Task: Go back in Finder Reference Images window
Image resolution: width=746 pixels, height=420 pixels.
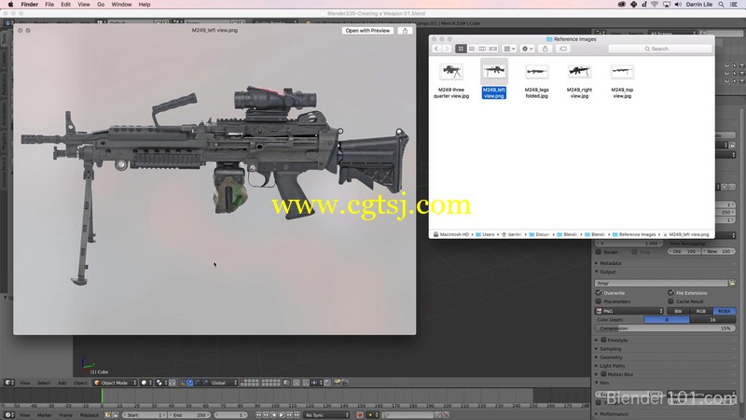Action: point(436,49)
